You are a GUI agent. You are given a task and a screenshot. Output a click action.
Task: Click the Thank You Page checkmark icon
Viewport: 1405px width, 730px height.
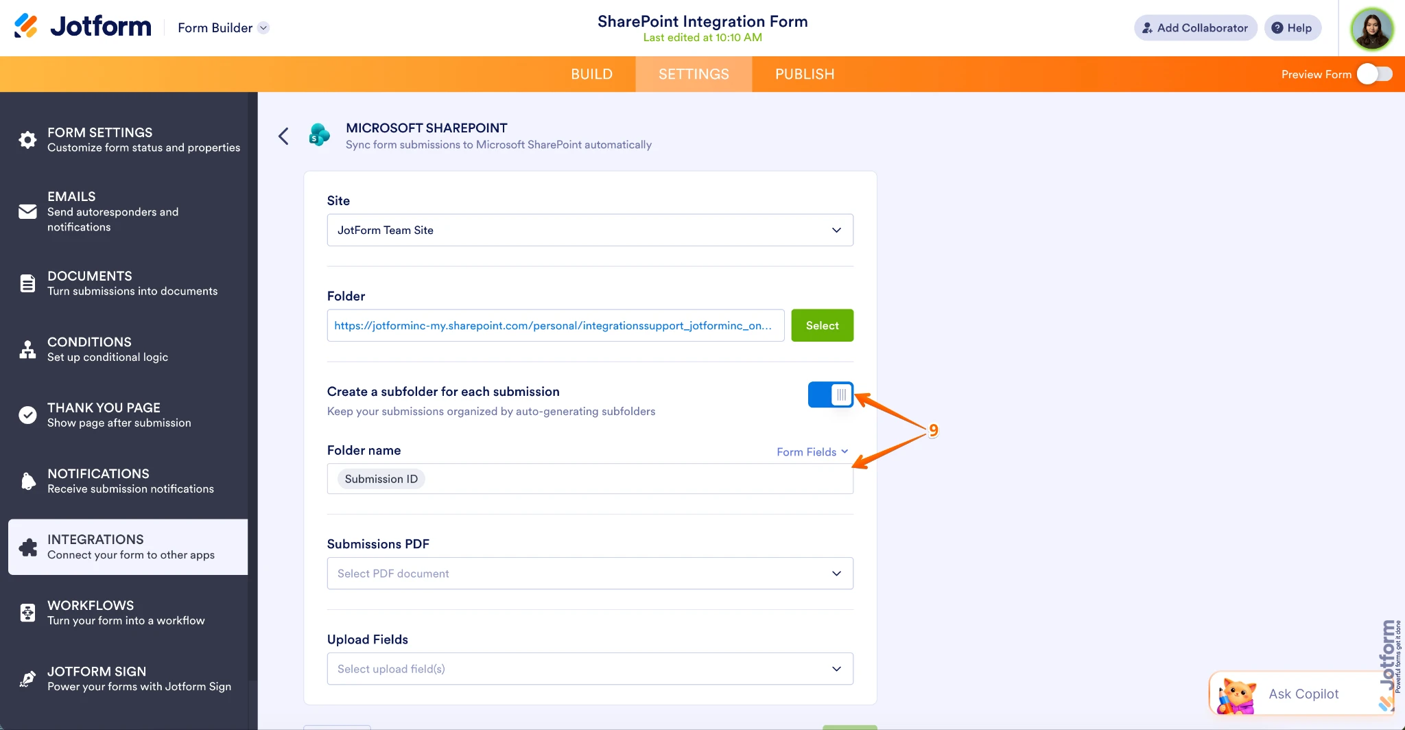27,415
